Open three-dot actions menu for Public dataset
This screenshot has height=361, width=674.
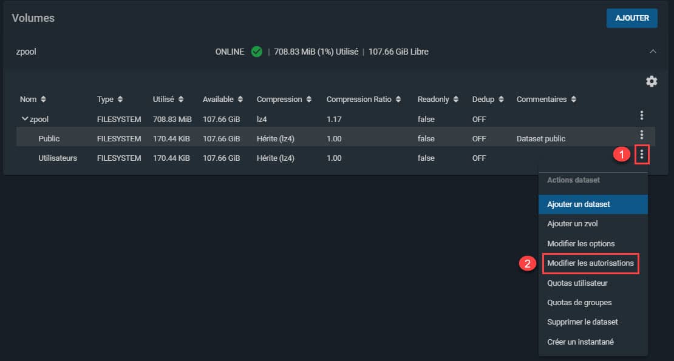tap(641, 135)
